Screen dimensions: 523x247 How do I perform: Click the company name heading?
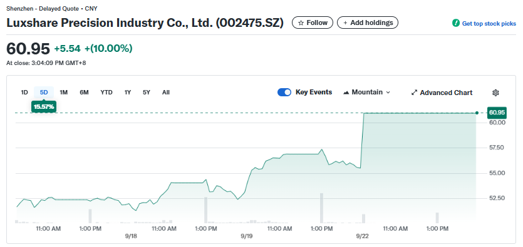[145, 23]
